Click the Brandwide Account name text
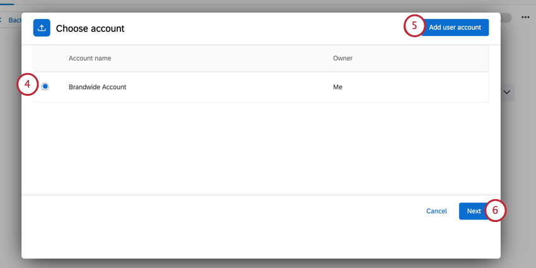The height and width of the screenshot is (268, 536). (97, 87)
